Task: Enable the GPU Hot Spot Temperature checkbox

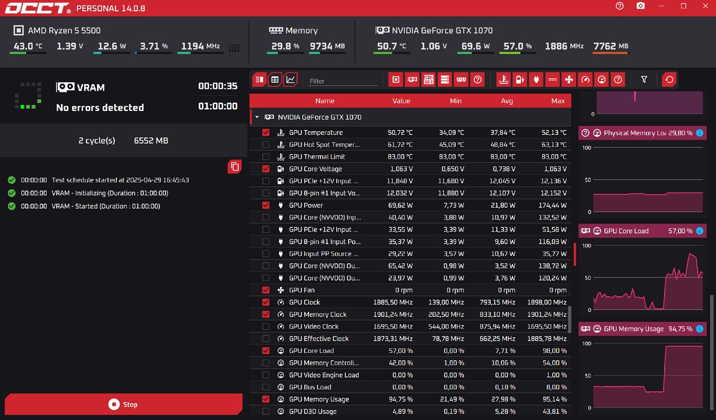Action: [x=266, y=145]
